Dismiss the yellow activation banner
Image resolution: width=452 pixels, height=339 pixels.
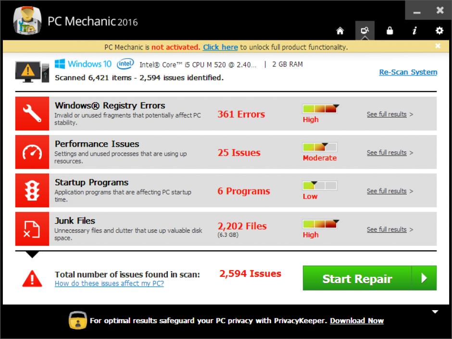(438, 46)
